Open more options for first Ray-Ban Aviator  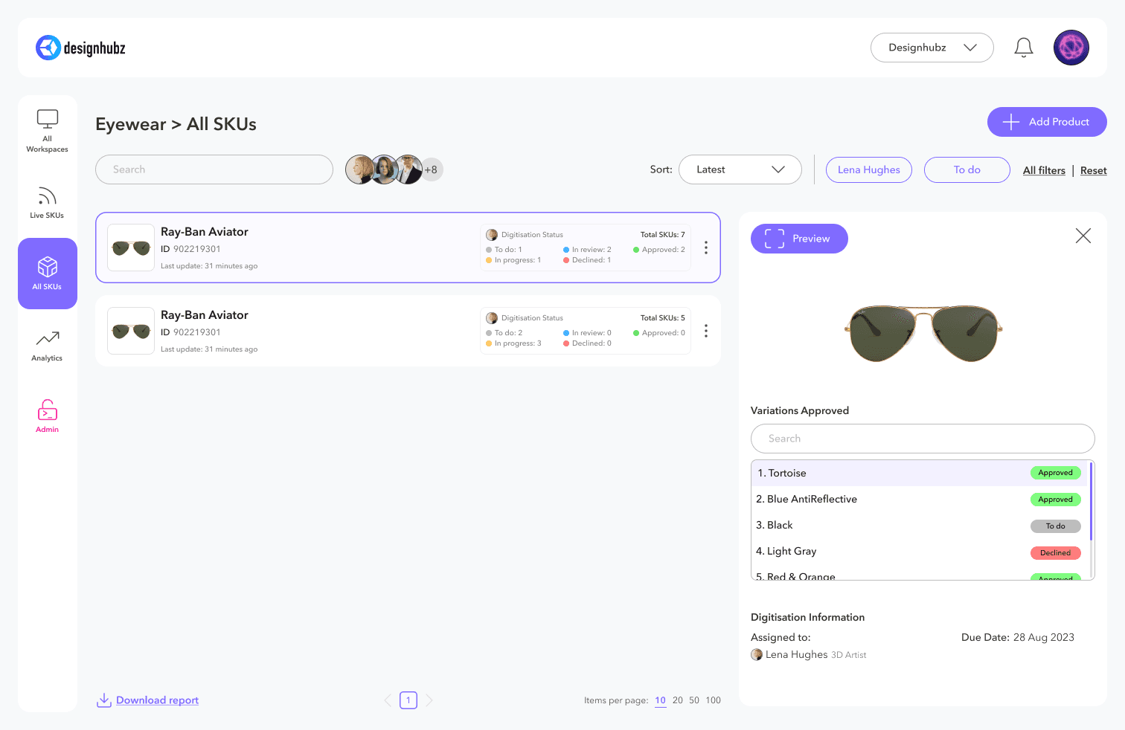pos(706,248)
